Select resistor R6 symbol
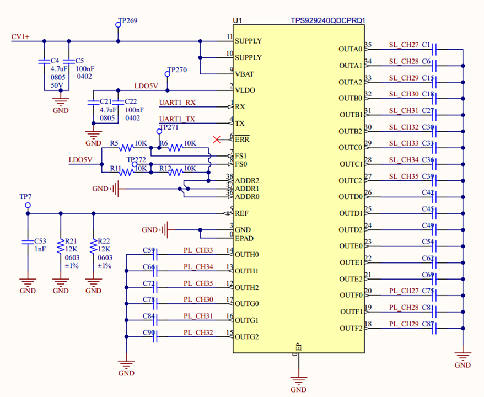Screen dimensions: 484x397 pyautogui.click(x=175, y=148)
